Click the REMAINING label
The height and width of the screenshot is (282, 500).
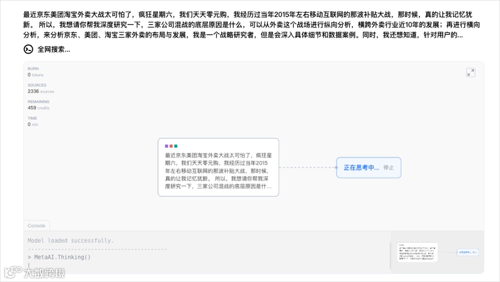(38, 102)
